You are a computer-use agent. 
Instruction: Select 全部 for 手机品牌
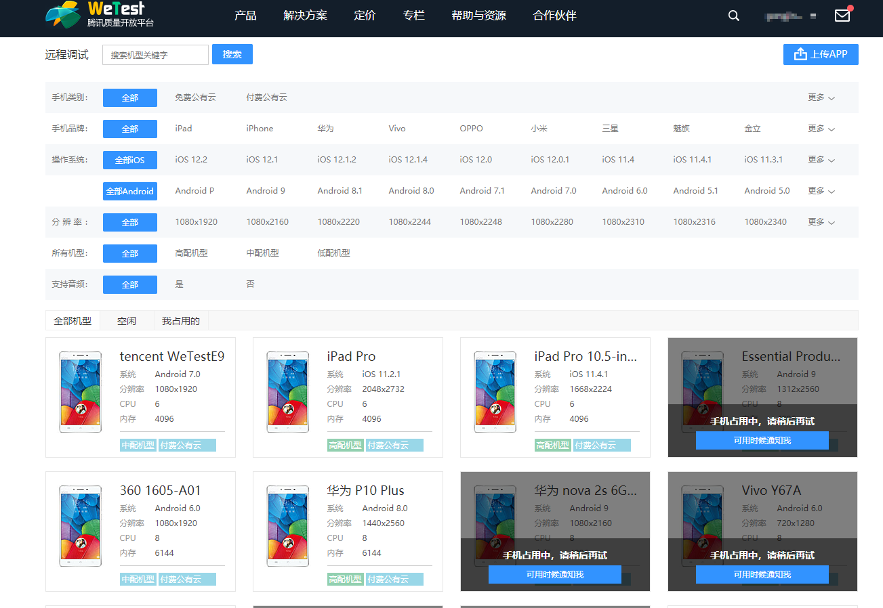130,129
